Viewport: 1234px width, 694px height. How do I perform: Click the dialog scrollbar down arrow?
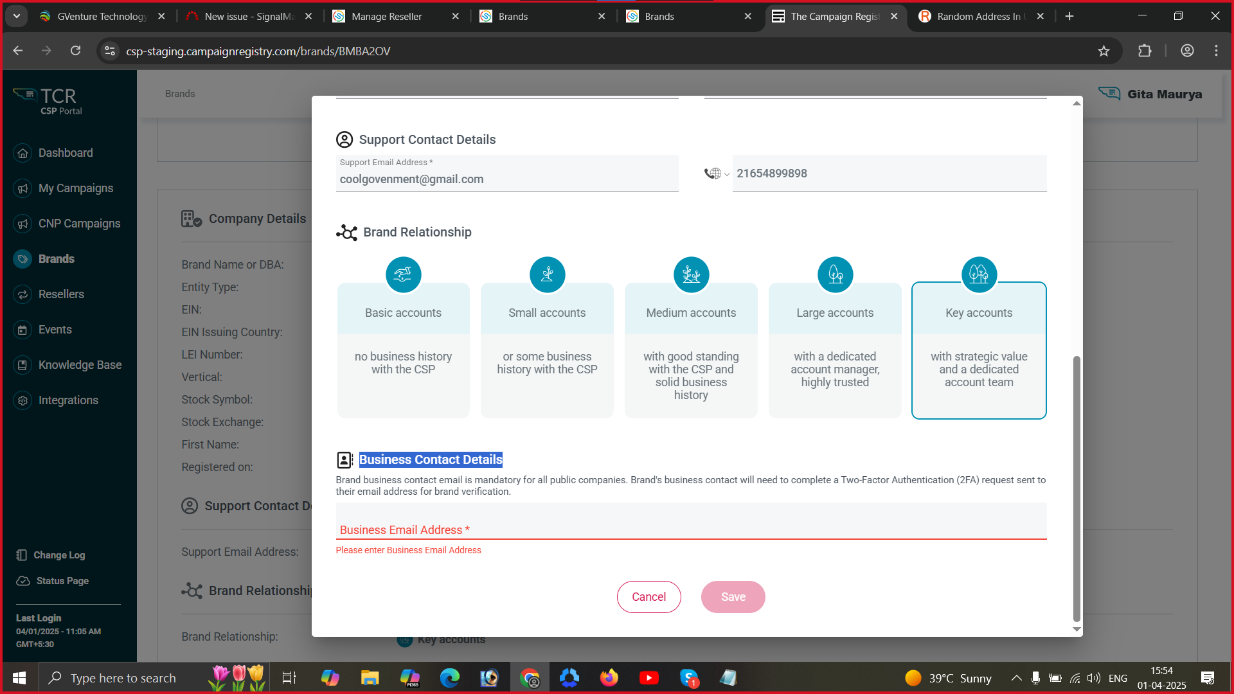[1077, 630]
